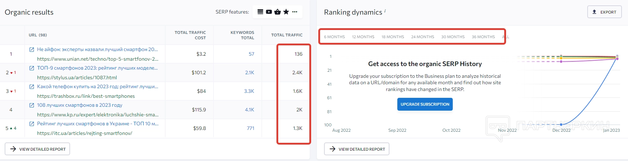Expand more SERP features with the ellipsis
Screen dimensions: 628x161
(x=295, y=12)
